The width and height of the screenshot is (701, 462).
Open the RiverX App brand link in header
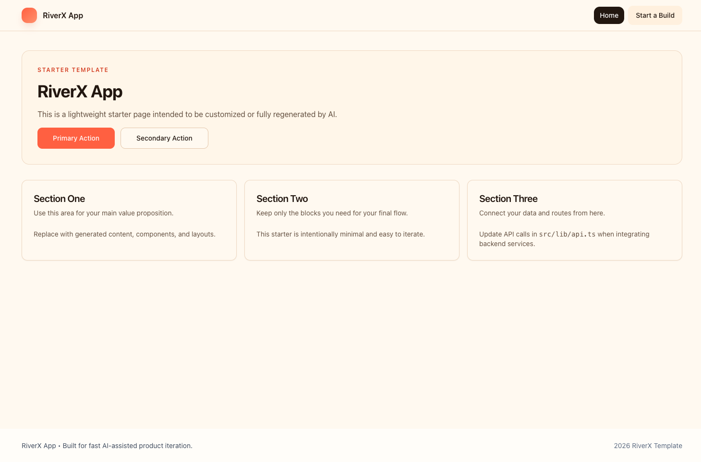tap(52, 15)
